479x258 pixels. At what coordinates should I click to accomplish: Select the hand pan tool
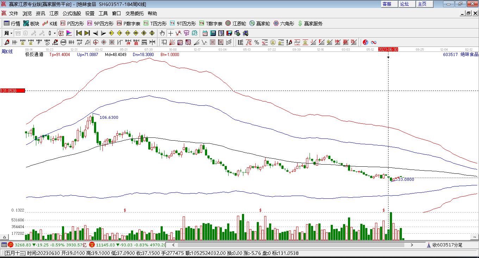click(x=162, y=33)
